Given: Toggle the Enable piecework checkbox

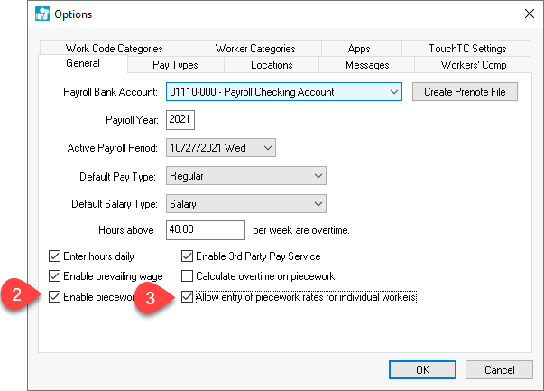Looking at the screenshot, I should point(54,296).
